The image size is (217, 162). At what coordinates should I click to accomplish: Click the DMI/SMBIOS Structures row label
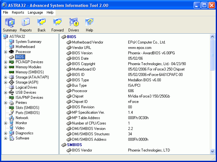point(91,134)
